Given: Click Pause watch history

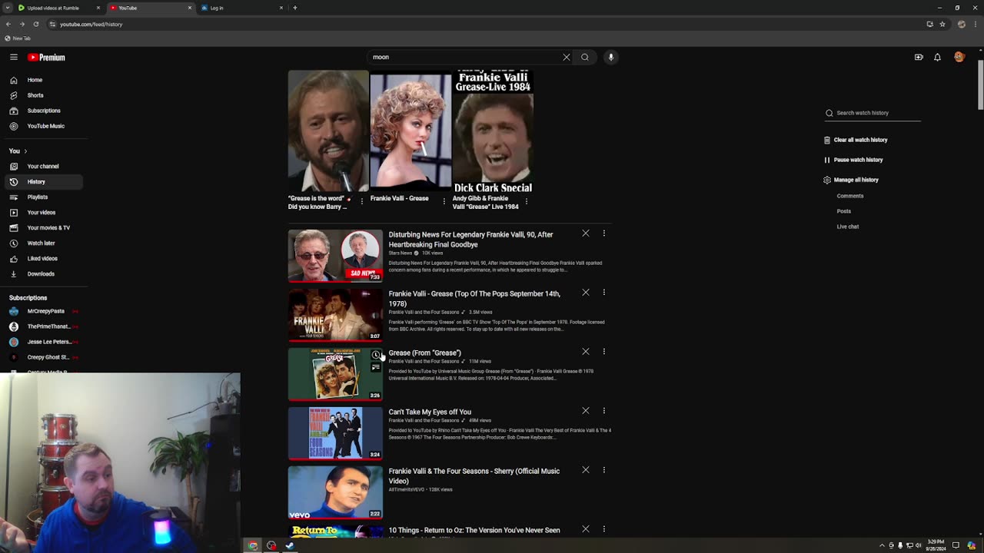Looking at the screenshot, I should pos(853,160).
